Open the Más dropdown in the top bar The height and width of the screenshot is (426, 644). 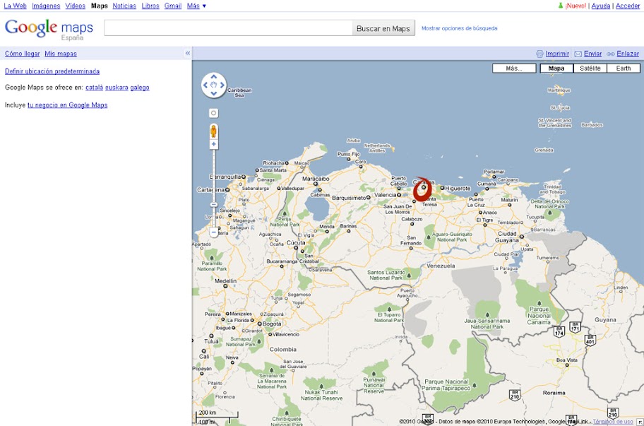pyautogui.click(x=196, y=6)
